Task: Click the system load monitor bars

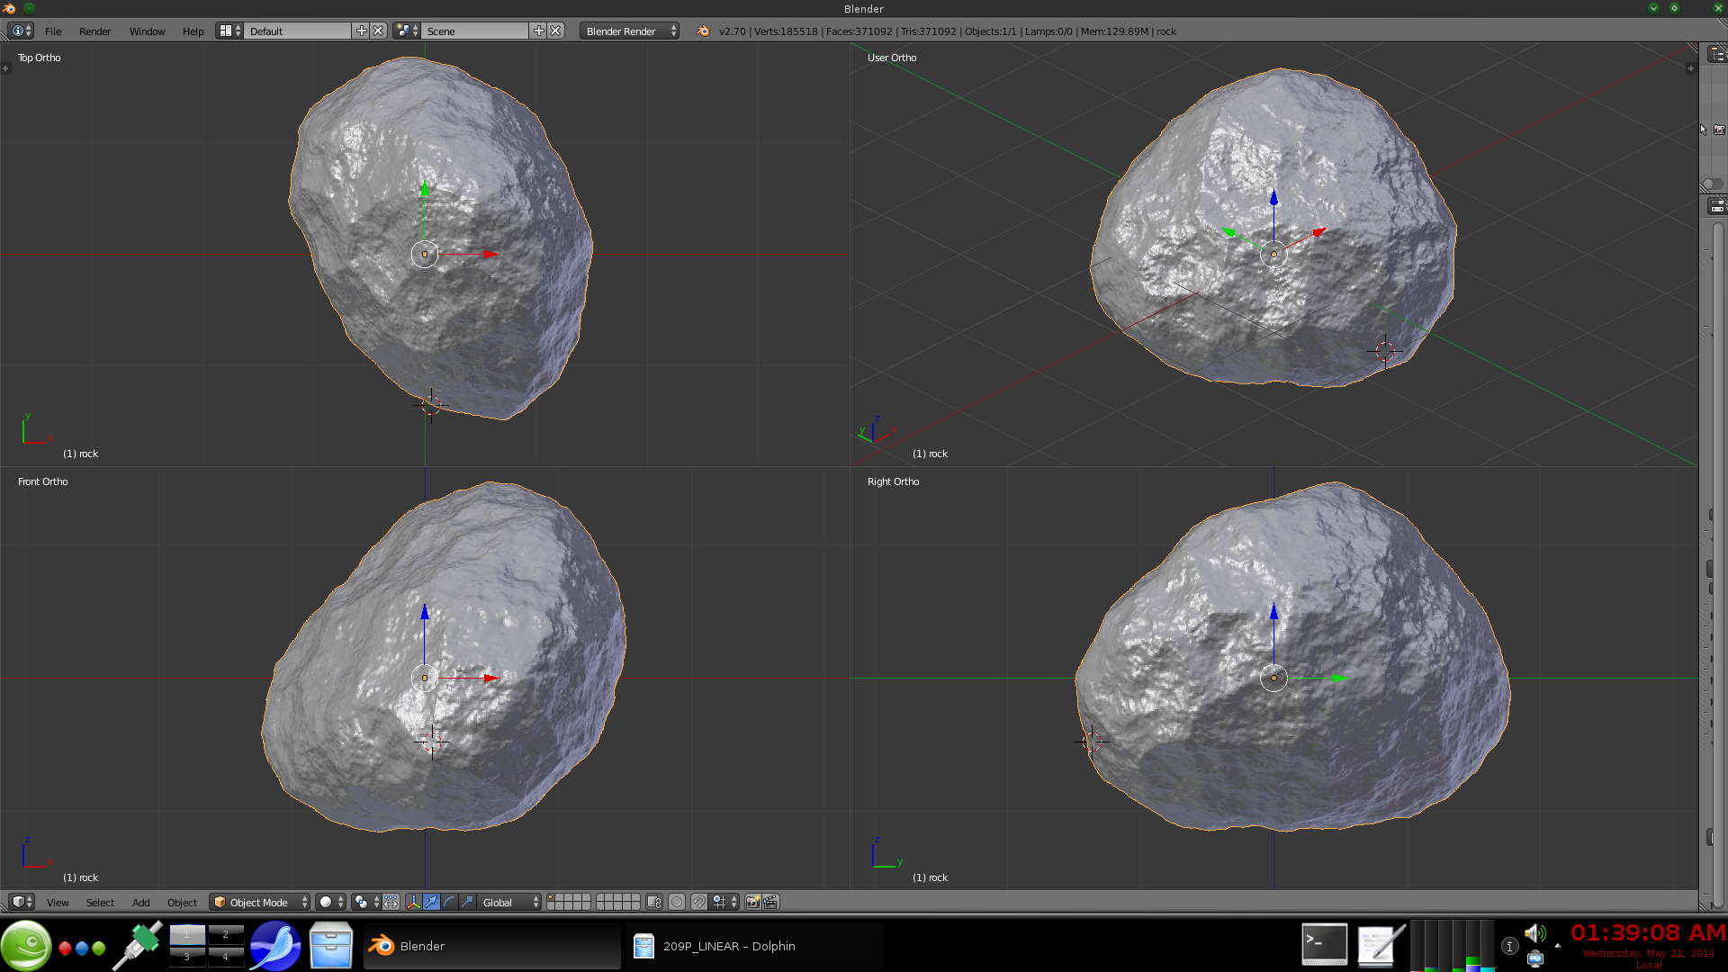Action: 1453,946
